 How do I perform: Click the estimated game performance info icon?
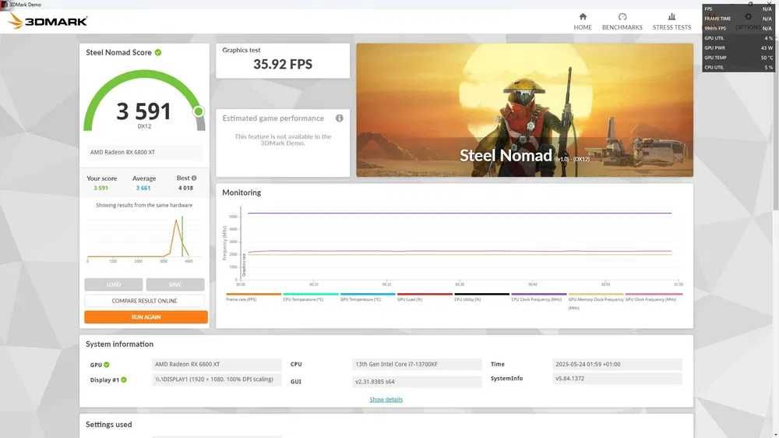click(340, 118)
